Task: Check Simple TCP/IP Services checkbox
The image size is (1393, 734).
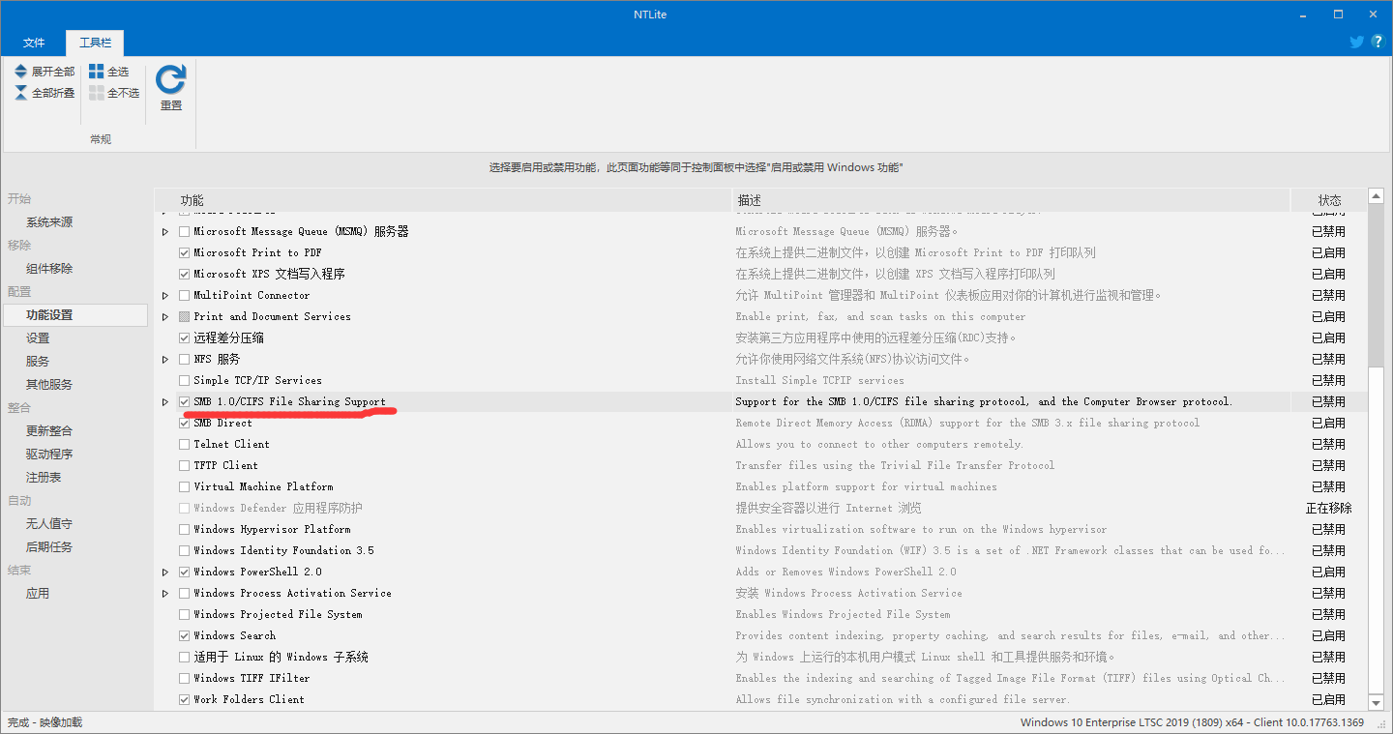Action: 185,381
